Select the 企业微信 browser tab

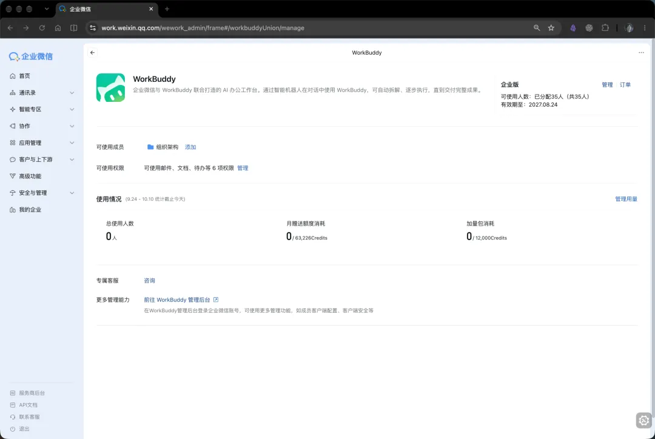(107, 8)
